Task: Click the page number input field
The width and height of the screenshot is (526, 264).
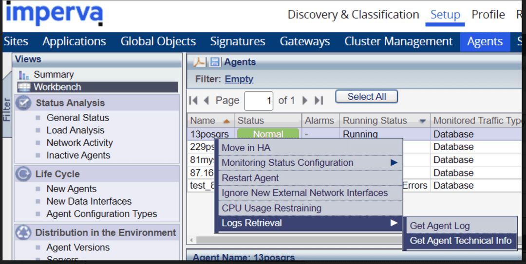Action: click(259, 101)
